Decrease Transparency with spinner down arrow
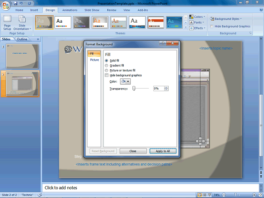 click(x=166, y=90)
